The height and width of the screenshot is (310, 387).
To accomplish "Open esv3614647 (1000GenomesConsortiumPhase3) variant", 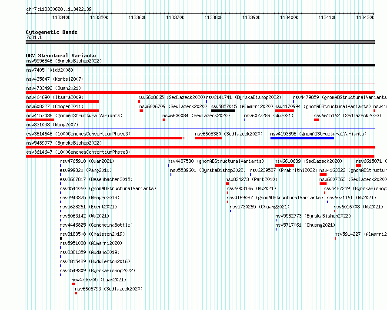I will pyautogui.click(x=78, y=152).
